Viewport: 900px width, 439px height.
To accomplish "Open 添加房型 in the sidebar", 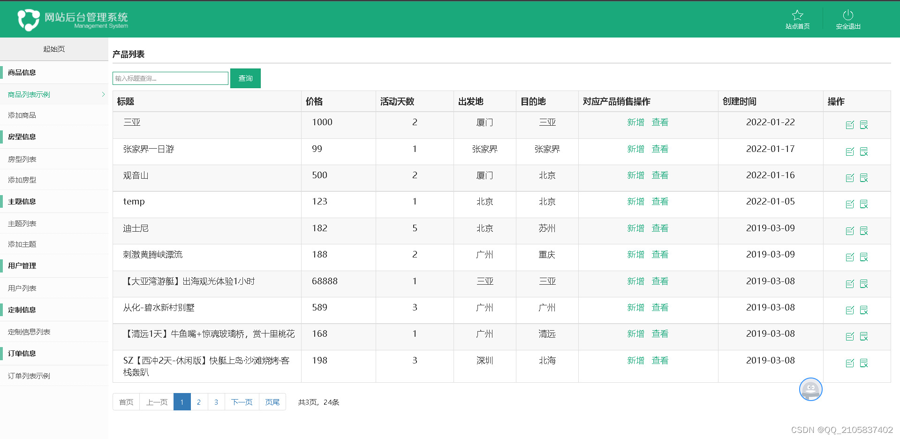I will tap(22, 180).
